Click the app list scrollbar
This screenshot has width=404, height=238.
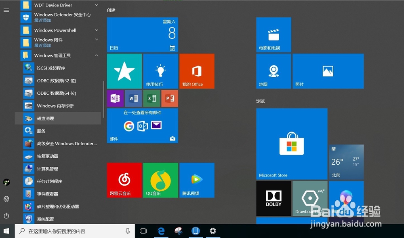pos(103,100)
